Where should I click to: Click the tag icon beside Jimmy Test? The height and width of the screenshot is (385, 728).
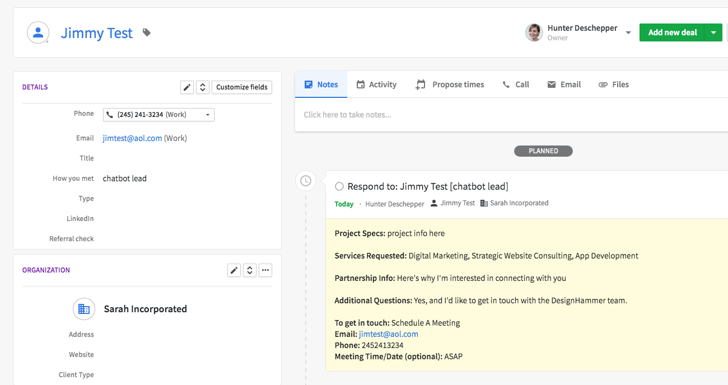click(147, 33)
